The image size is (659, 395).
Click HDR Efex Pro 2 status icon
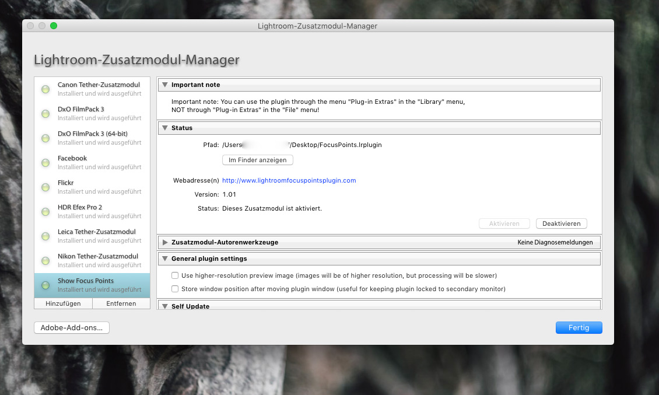(45, 212)
